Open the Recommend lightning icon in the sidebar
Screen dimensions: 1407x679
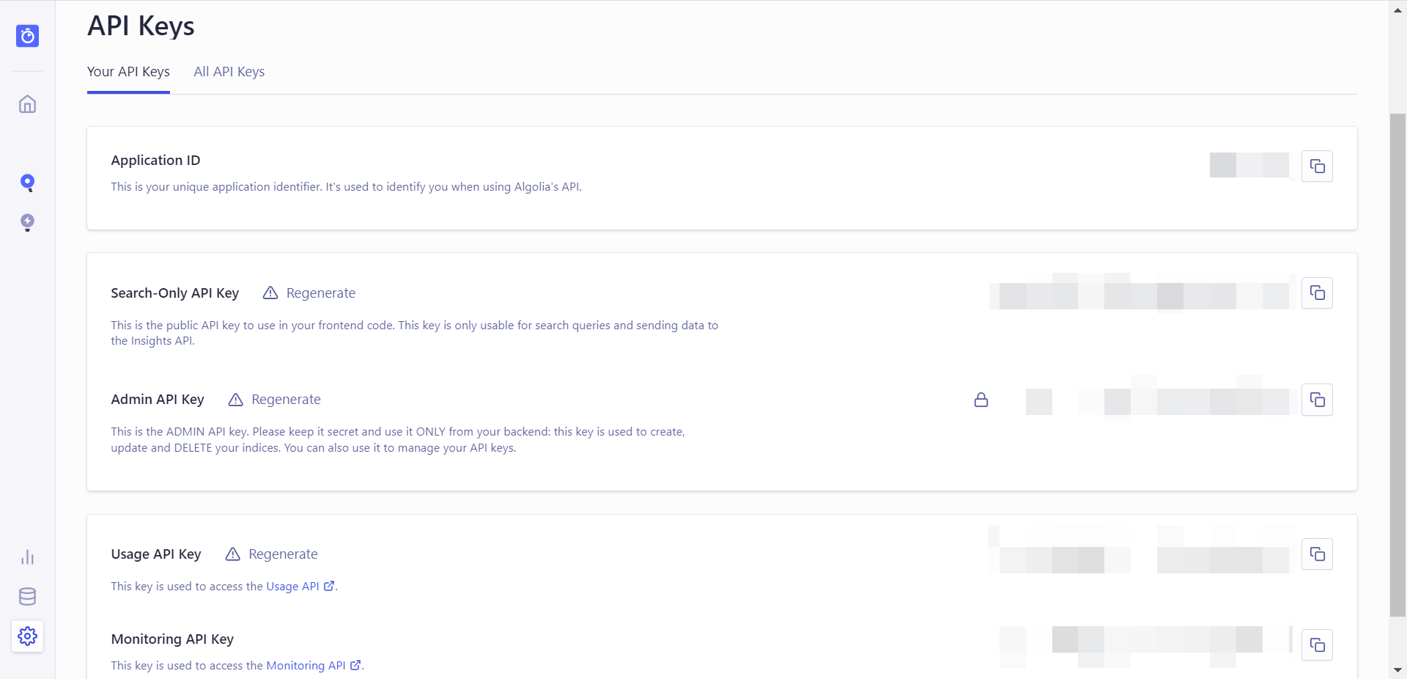pyautogui.click(x=27, y=222)
